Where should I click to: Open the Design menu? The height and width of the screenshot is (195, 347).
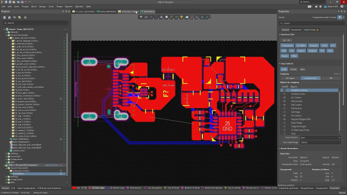point(42,7)
